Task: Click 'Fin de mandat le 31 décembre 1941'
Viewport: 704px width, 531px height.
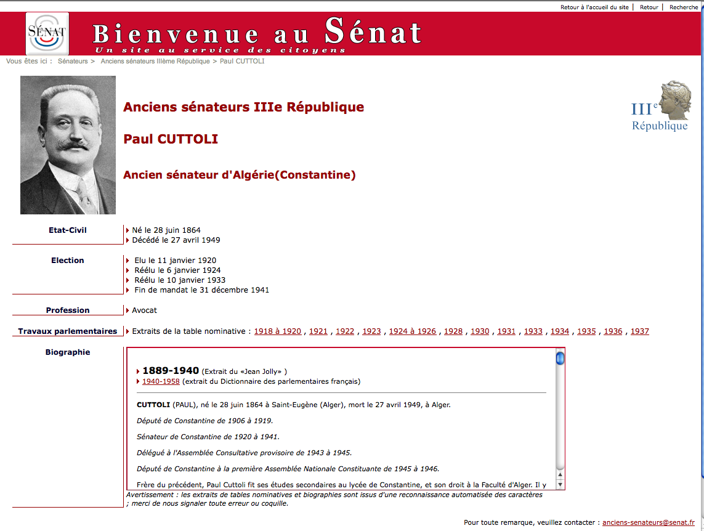Action: coord(201,290)
